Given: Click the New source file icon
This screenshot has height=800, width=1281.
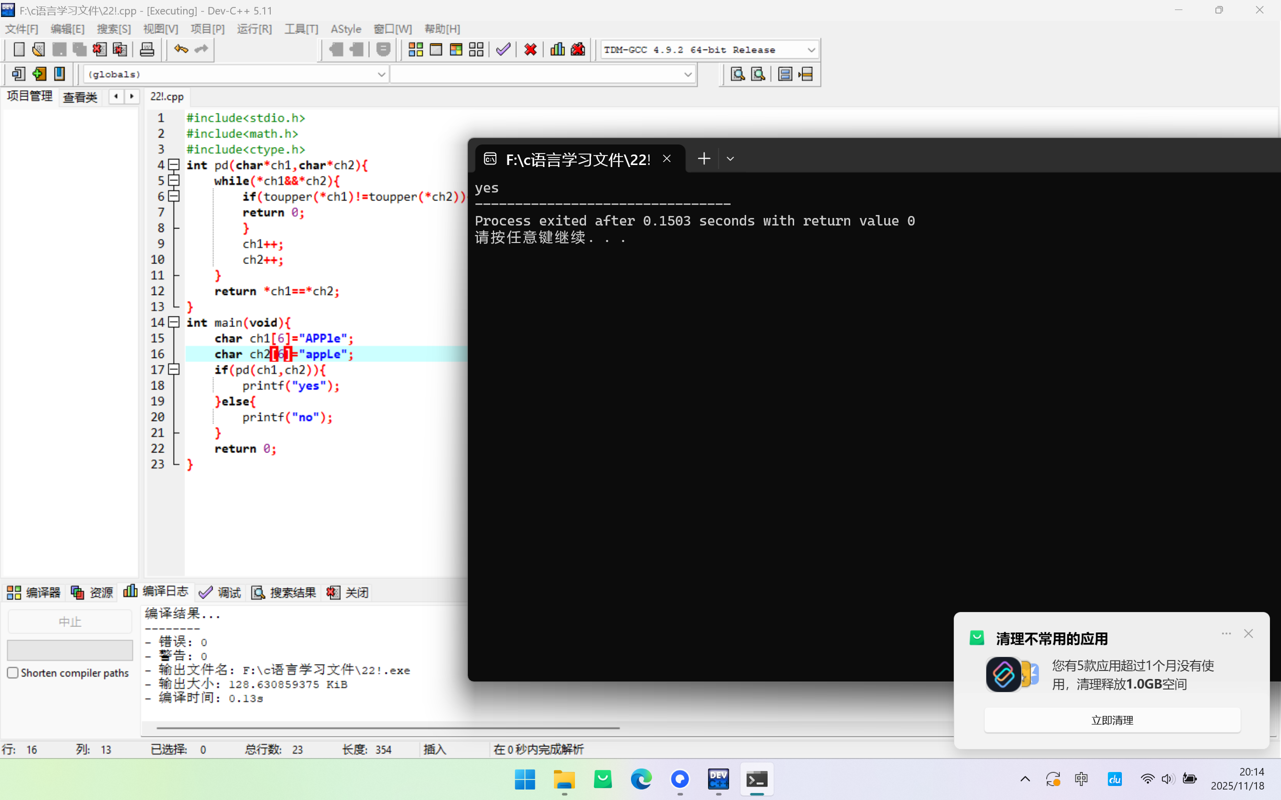Looking at the screenshot, I should tap(19, 49).
